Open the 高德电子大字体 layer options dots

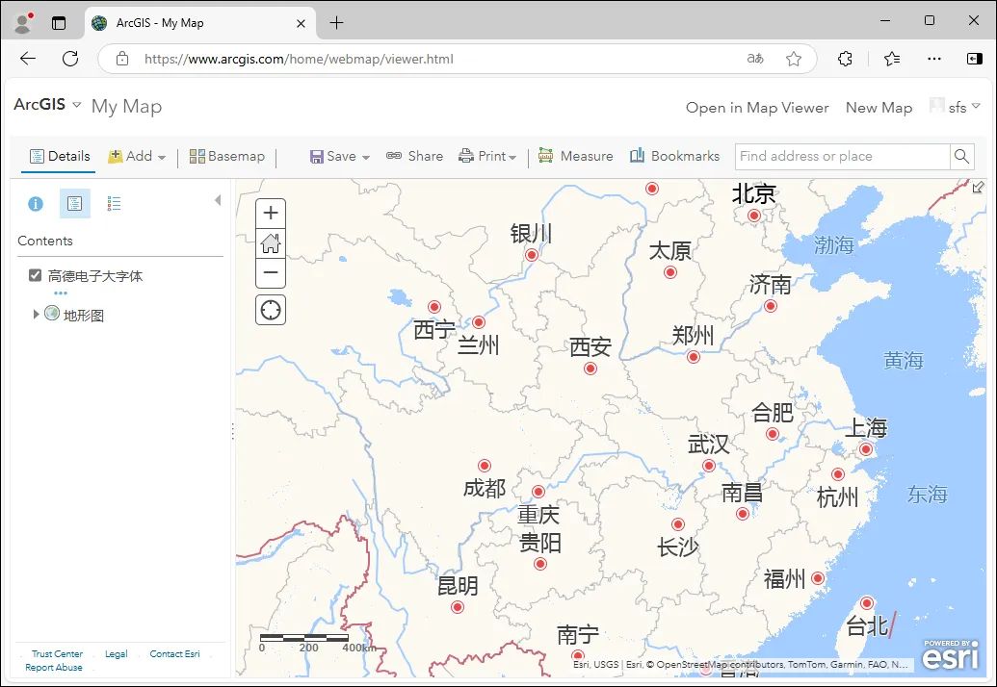point(61,293)
